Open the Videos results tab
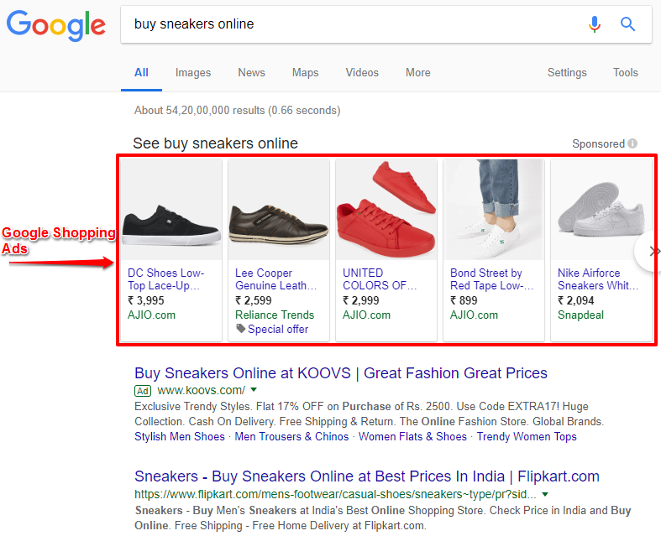 pyautogui.click(x=362, y=73)
